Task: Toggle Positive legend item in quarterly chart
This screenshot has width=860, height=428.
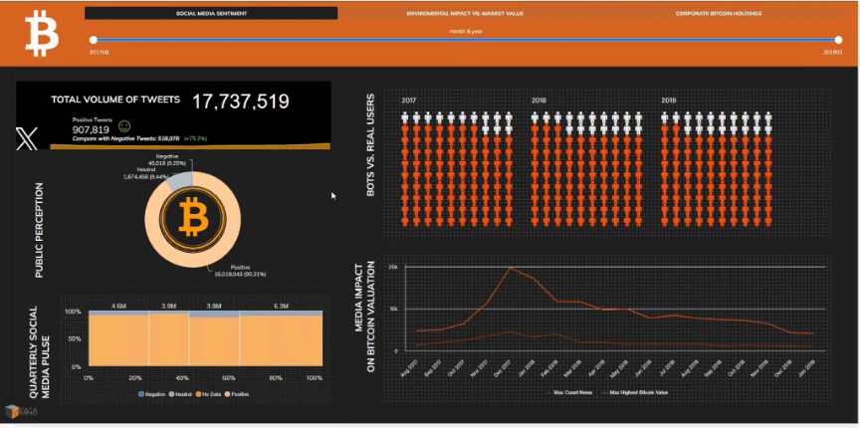Action: [240, 393]
